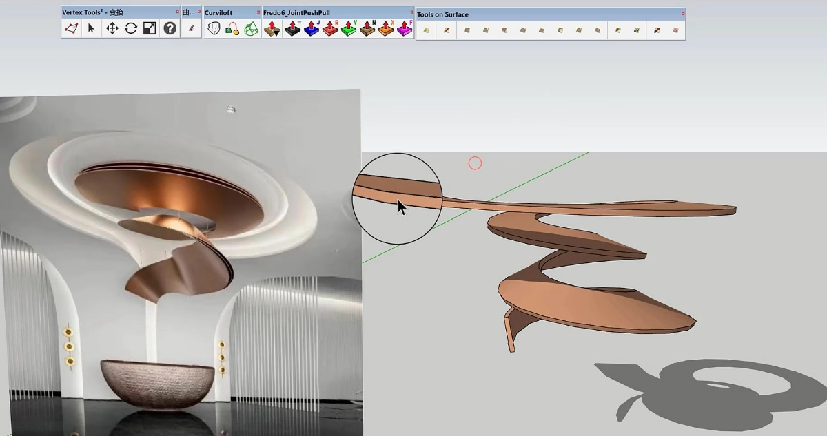Viewport: 827px width, 436px height.
Task: Select Rectangle on Surface tool
Action: pos(467,30)
